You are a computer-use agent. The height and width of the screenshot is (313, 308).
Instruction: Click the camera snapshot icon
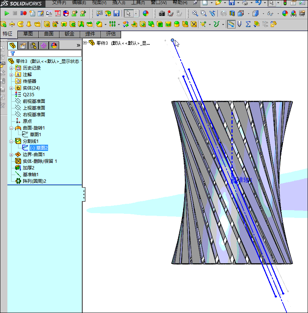tap(162, 14)
